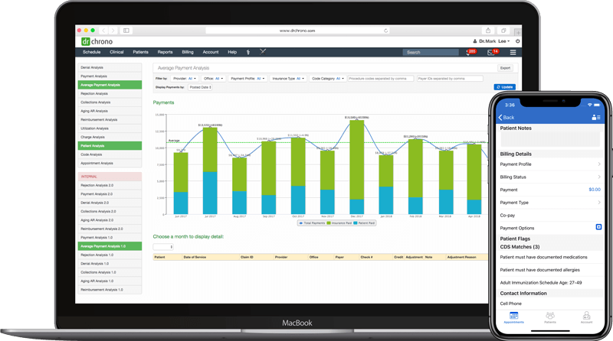This screenshot has height=341, width=613.
Task: Select Reimbursement Analysis in the sidebar
Action: click(x=110, y=120)
